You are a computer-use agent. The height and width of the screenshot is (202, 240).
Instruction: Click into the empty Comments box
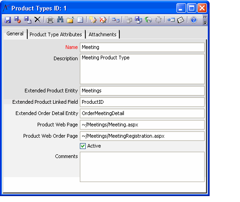click(142, 167)
